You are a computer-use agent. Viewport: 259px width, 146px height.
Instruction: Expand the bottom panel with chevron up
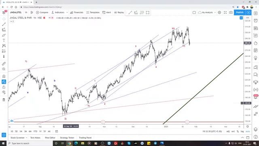coord(242,138)
